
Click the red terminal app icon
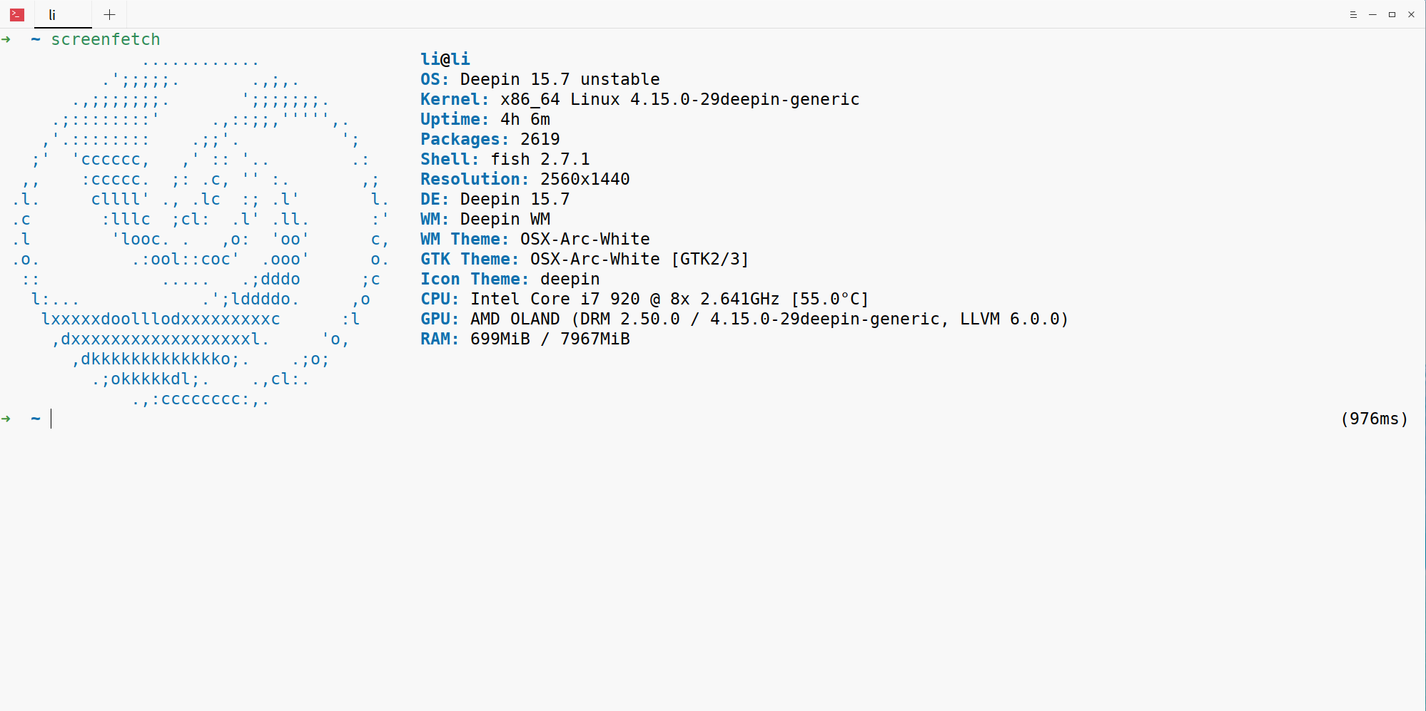[17, 14]
